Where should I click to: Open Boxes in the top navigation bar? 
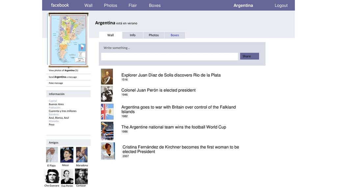[155, 5]
